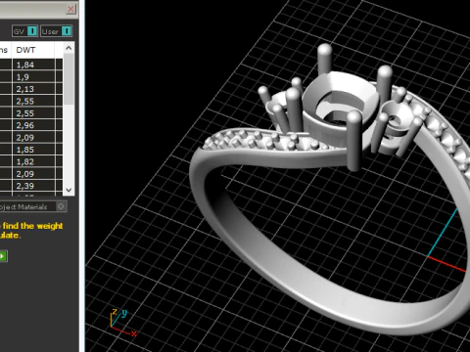Click the XYZ axis gizmo in viewport
Image resolution: width=470 pixels, height=352 pixels.
click(122, 323)
